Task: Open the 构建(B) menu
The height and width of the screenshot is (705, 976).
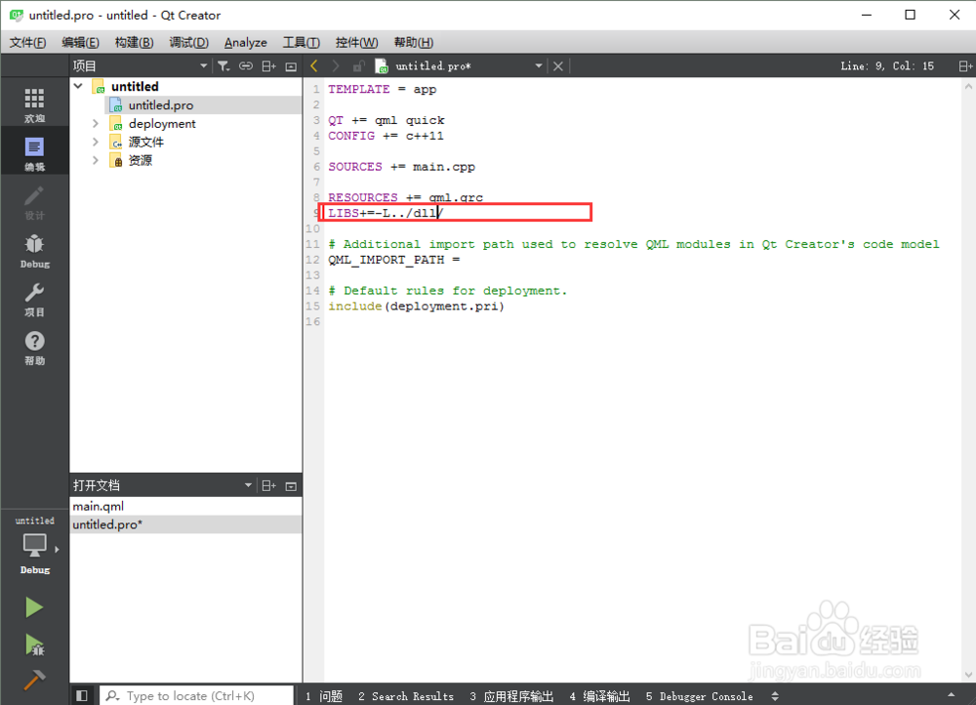Action: click(x=134, y=42)
